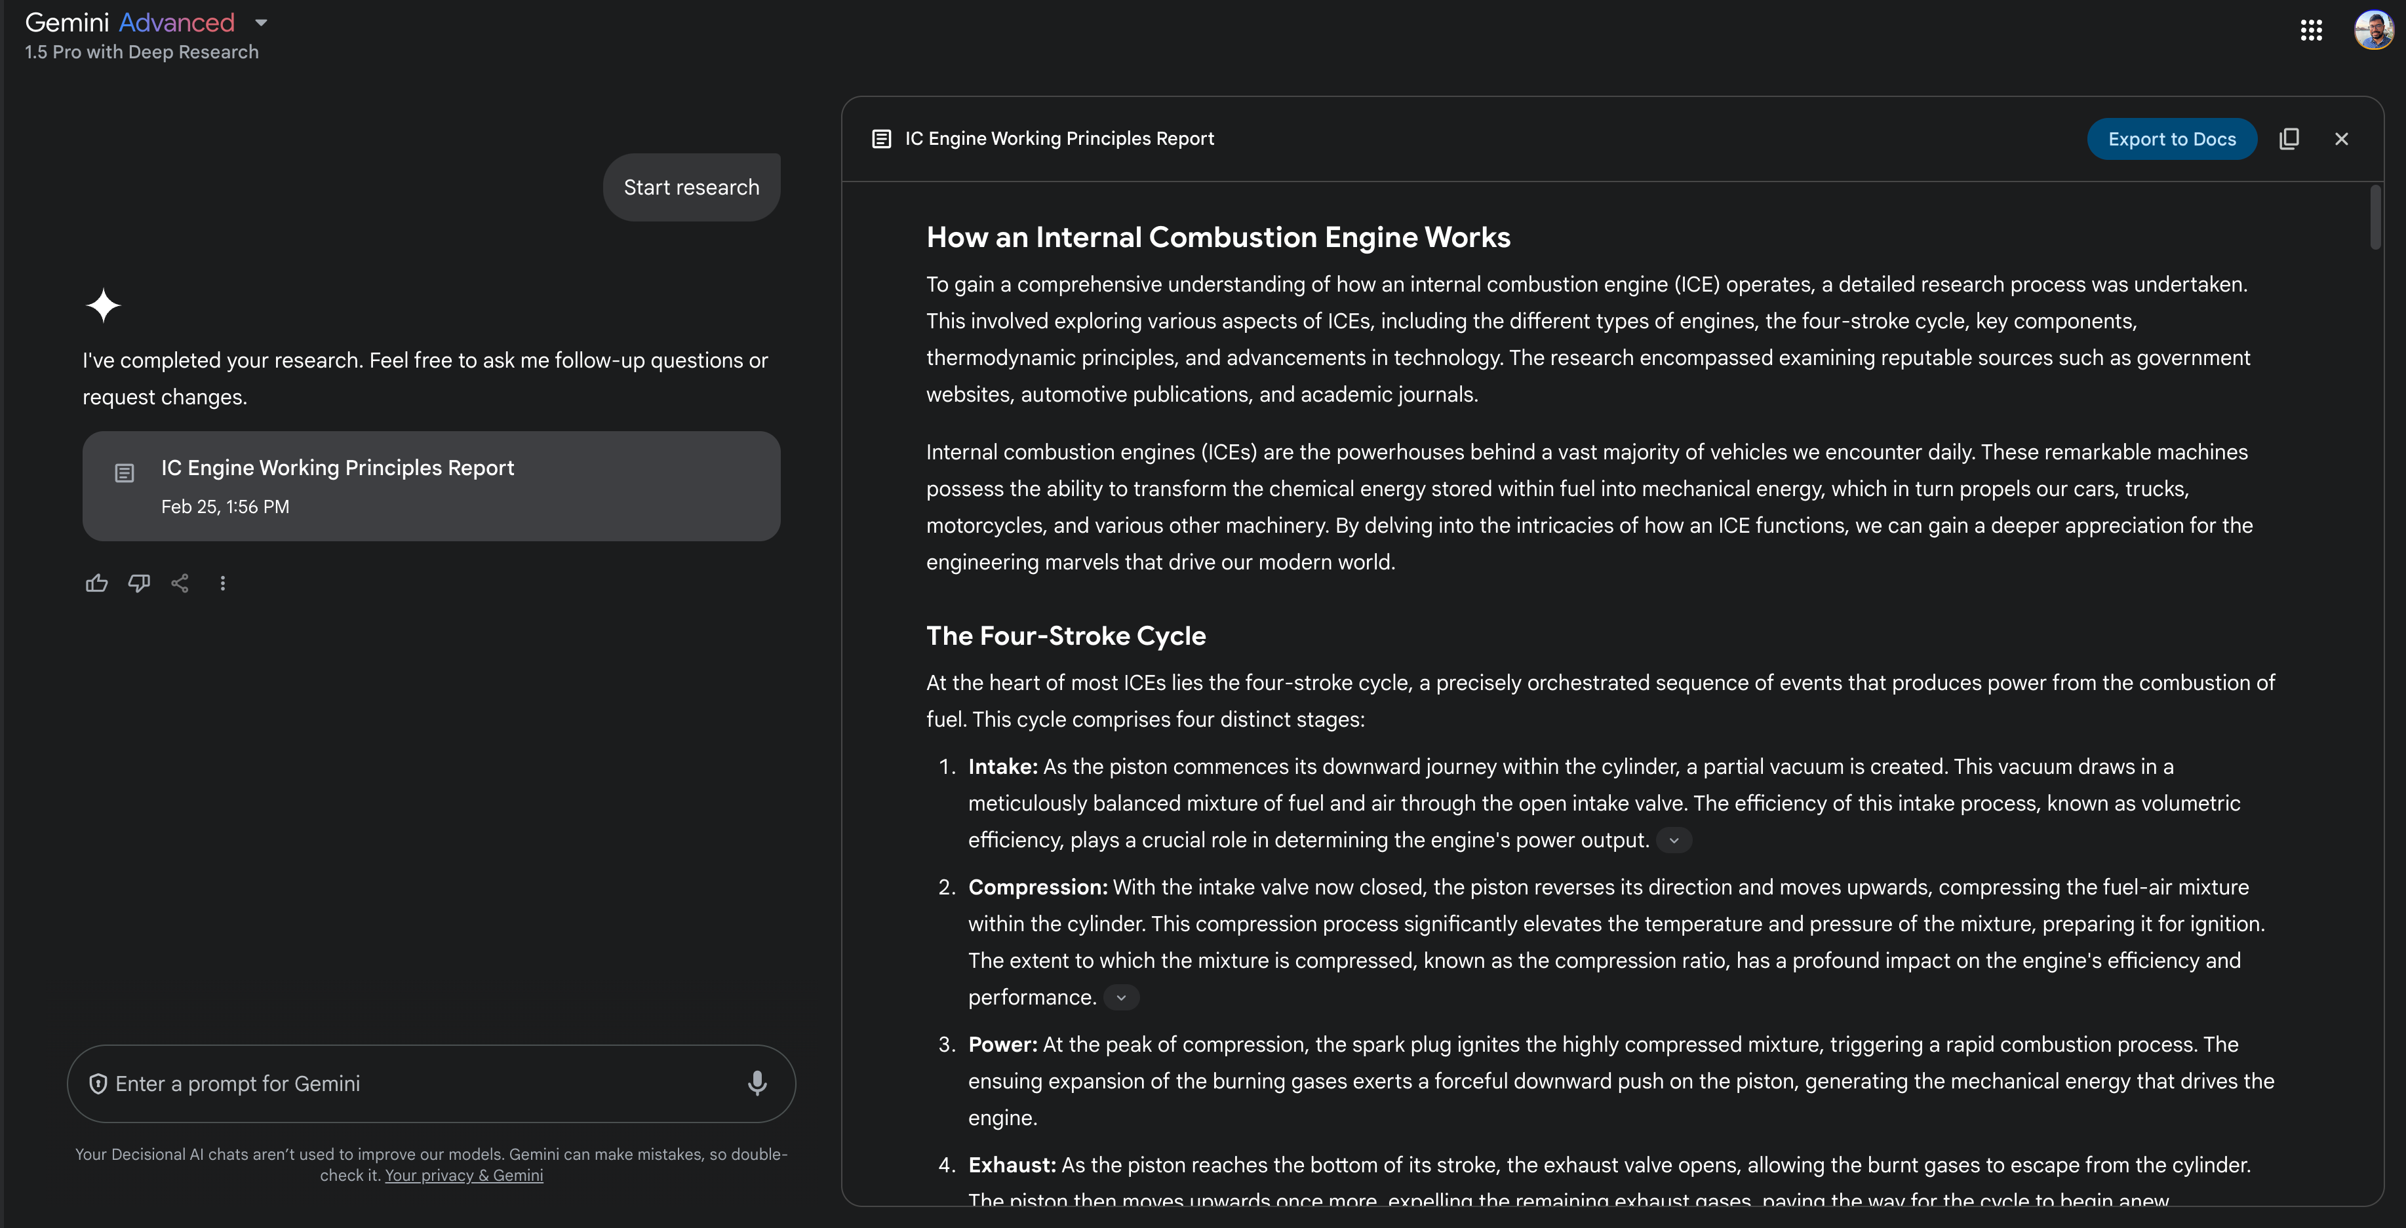Open Your privacy & Gemini link

(464, 1176)
